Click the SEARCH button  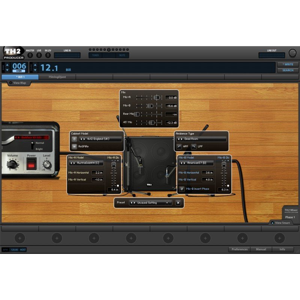288,70
